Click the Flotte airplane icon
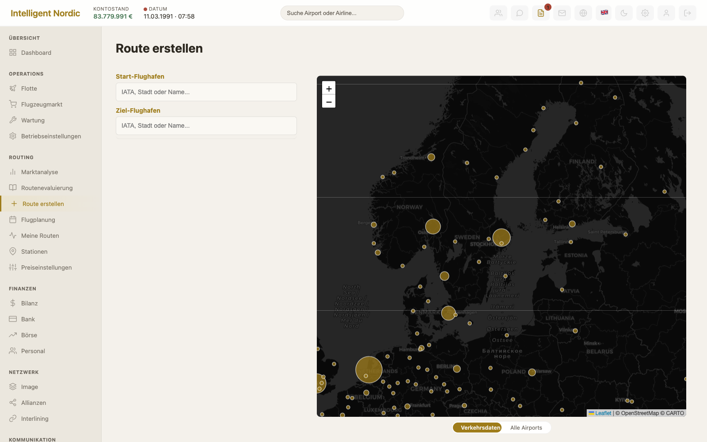The height and width of the screenshot is (442, 707). coord(13,88)
